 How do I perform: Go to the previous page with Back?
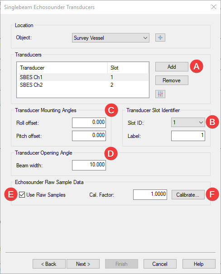pos(49,264)
